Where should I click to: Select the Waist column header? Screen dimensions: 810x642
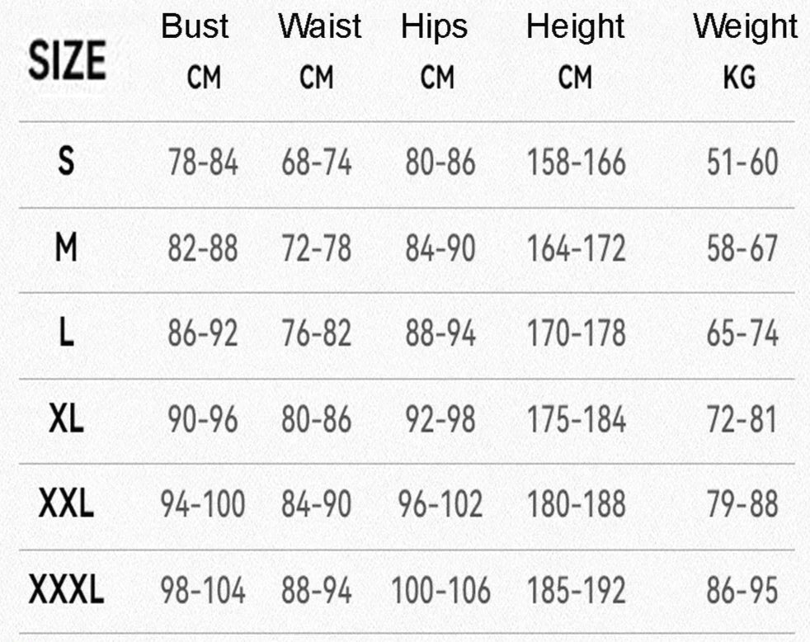320,26
